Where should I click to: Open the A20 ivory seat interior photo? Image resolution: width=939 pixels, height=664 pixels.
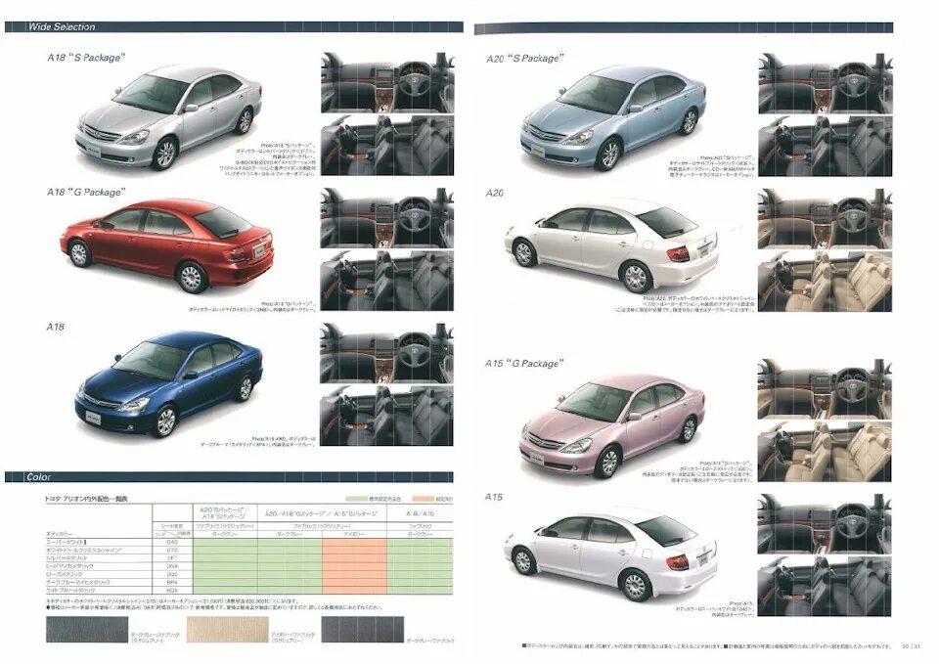[825, 281]
